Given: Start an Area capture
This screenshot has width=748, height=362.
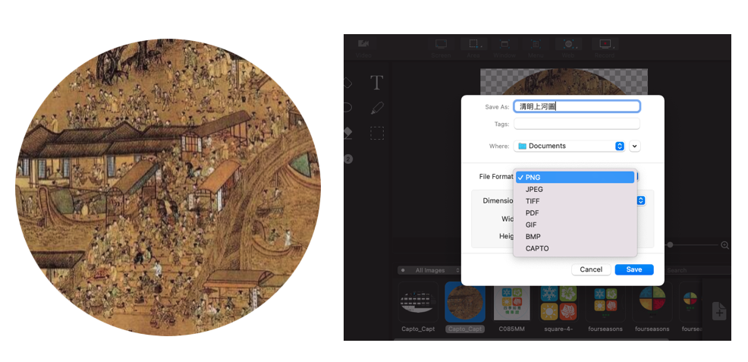Looking at the screenshot, I should pos(473,48).
